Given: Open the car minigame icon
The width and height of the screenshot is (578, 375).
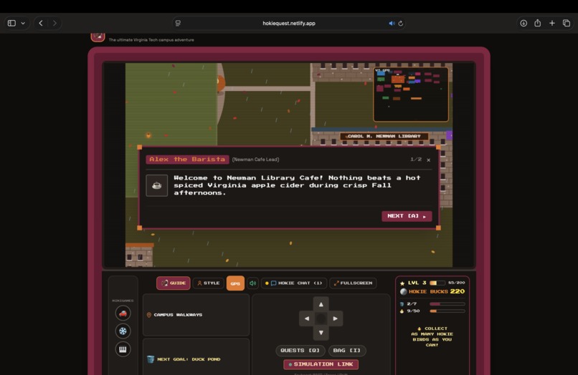Looking at the screenshot, I should (123, 313).
